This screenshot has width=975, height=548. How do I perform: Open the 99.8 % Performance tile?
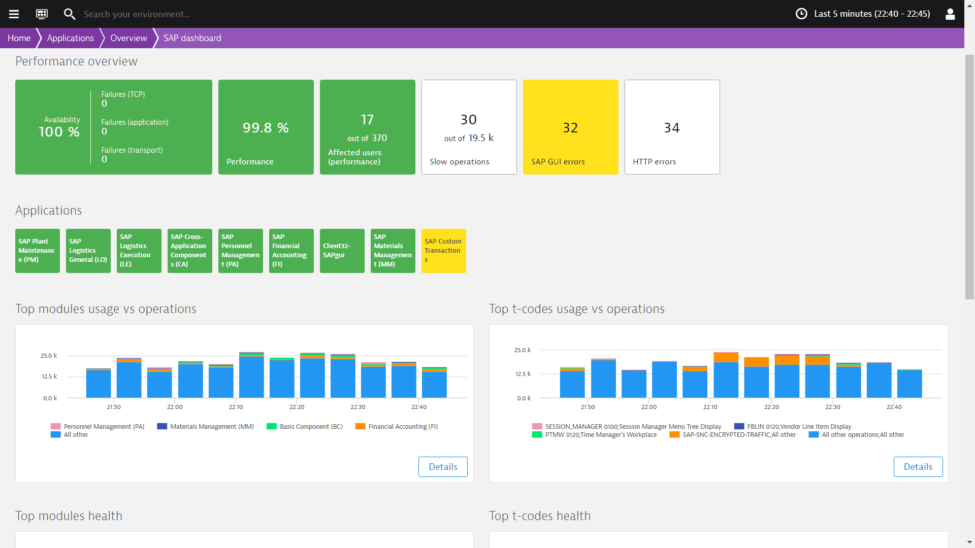point(266,127)
